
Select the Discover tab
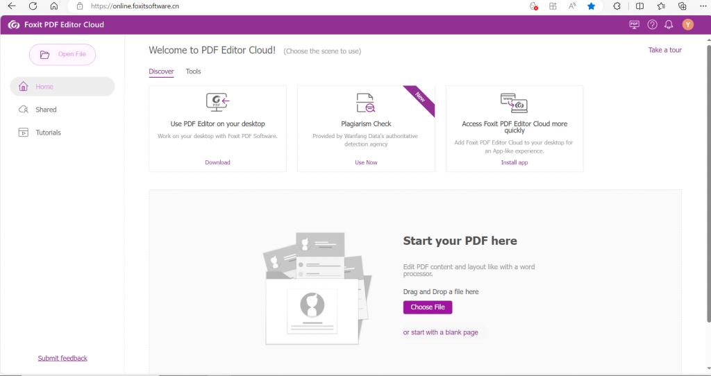point(161,71)
